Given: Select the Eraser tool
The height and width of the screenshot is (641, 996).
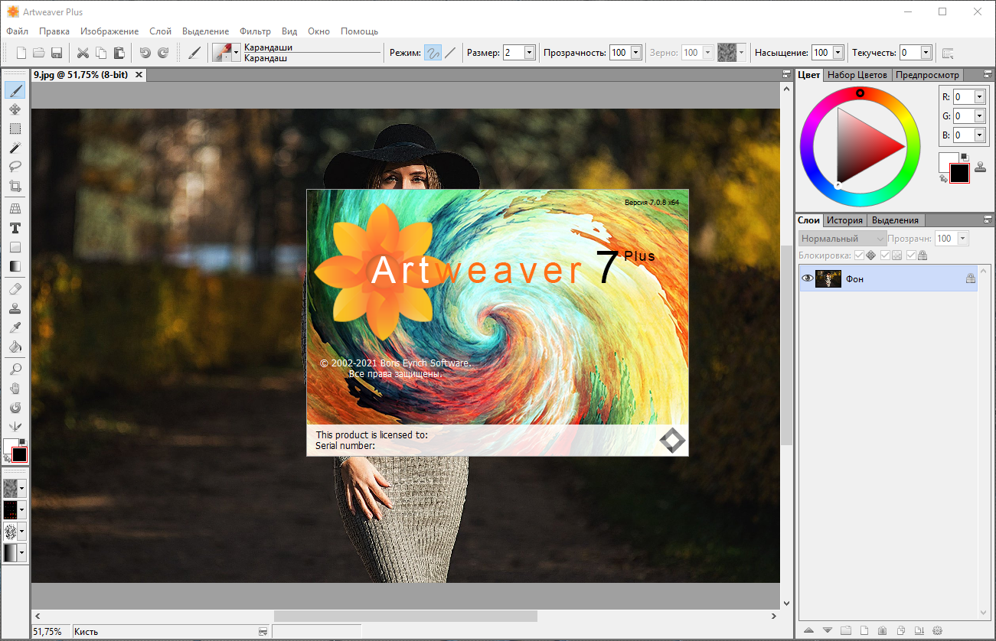Looking at the screenshot, I should pos(15,289).
